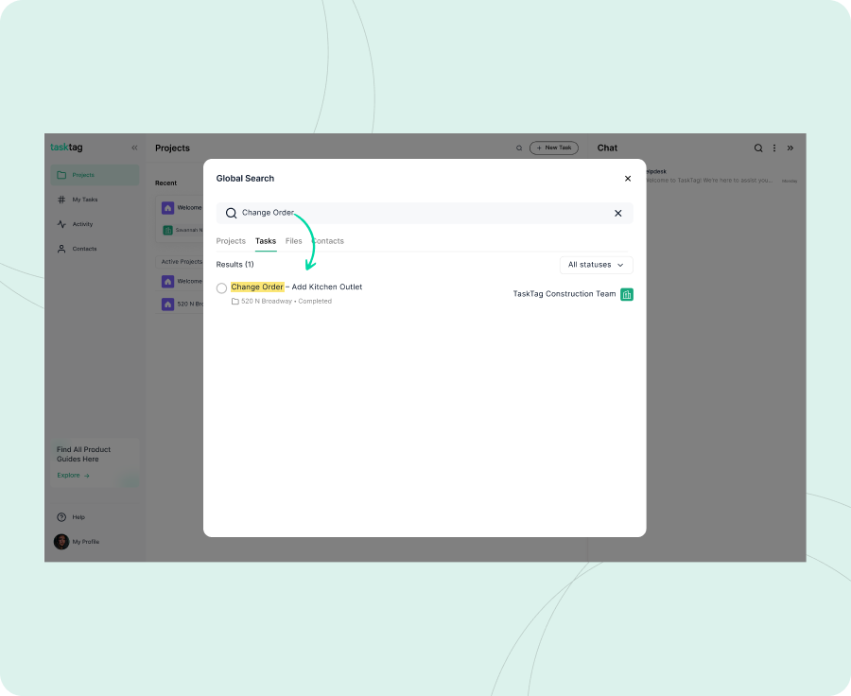Mark Change Order task as complete
The image size is (851, 696).
tap(222, 287)
